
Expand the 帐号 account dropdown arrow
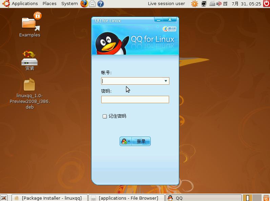(x=166, y=81)
